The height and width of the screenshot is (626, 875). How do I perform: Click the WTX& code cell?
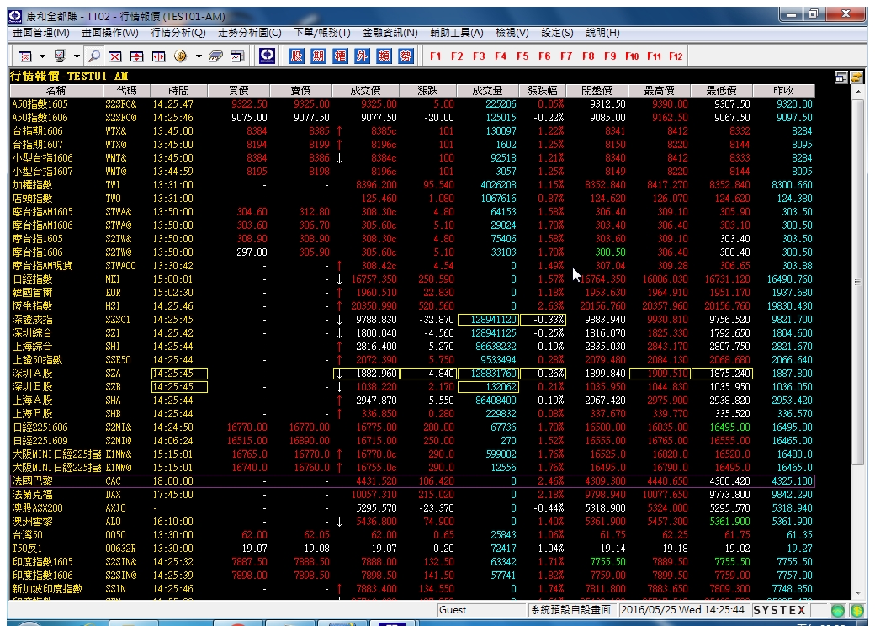[x=116, y=131]
